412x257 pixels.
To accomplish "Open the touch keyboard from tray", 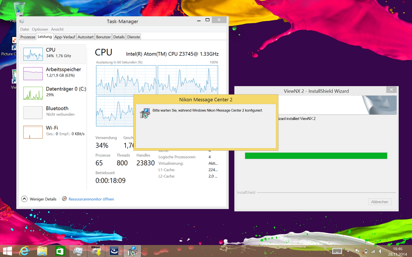I will click(x=337, y=251).
